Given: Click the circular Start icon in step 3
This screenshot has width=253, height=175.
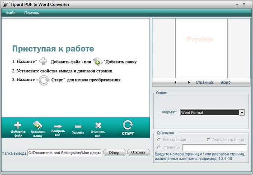Looking at the screenshot, I should tap(44, 80).
